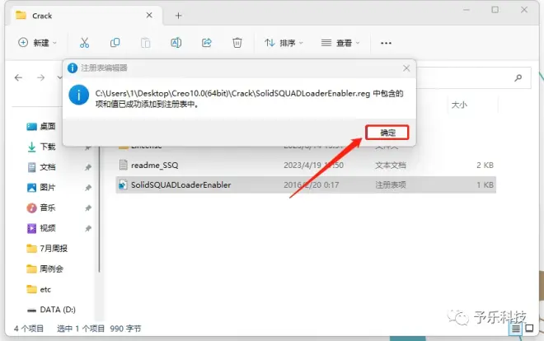Click the SolidSQUADLoaderEnabler registry file icon
This screenshot has height=341, width=544.
[x=123, y=185]
